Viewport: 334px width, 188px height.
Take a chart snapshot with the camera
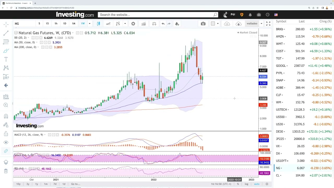pyautogui.click(x=203, y=24)
